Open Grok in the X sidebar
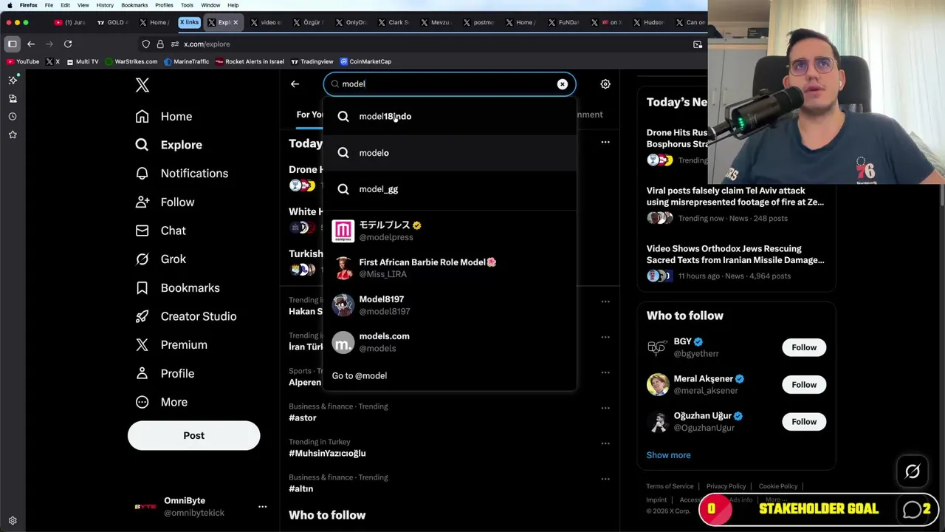 (160, 259)
